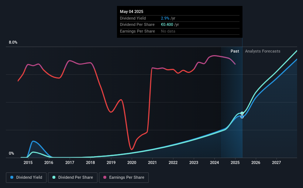Click the blue Dividend Yield legend dot
Viewport: 303px width, 188px height.
click(x=12, y=177)
